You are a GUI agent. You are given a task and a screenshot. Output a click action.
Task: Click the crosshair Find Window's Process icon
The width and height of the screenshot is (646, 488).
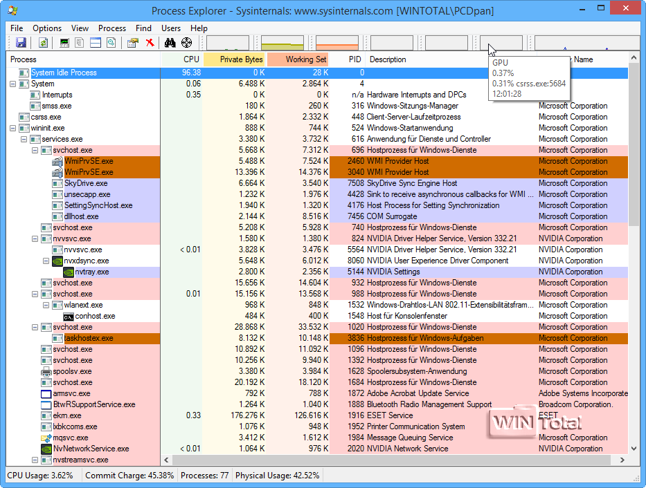(x=186, y=43)
